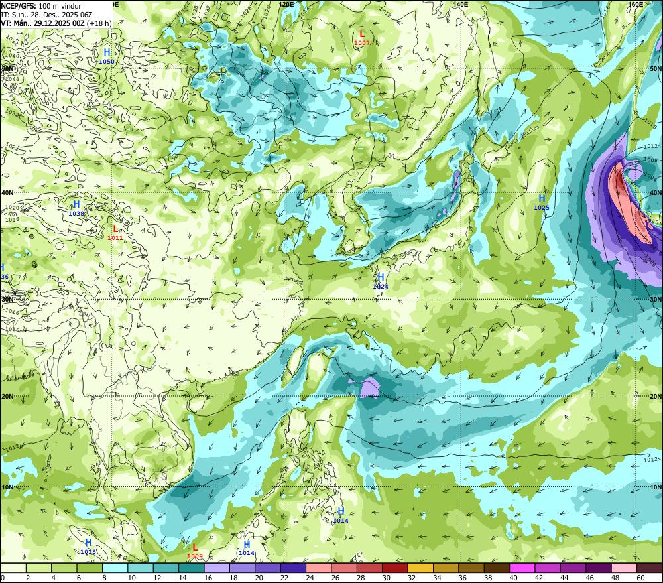Viewport: 663px width, 583px height.
Task: Pick the dark red 30–32 legend swatch
Action: pyautogui.click(x=395, y=568)
